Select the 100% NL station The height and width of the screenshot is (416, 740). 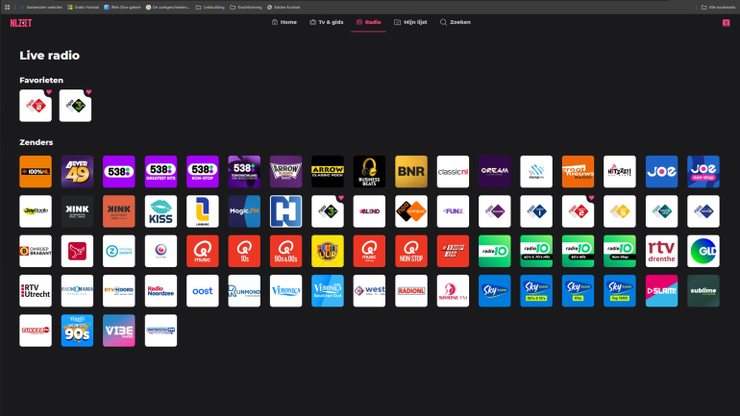(x=36, y=171)
